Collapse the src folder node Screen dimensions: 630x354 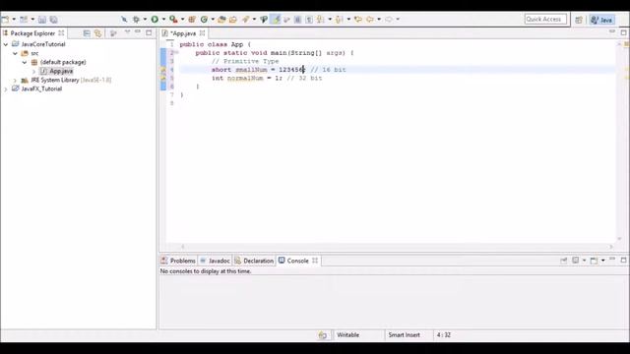[x=16, y=53]
